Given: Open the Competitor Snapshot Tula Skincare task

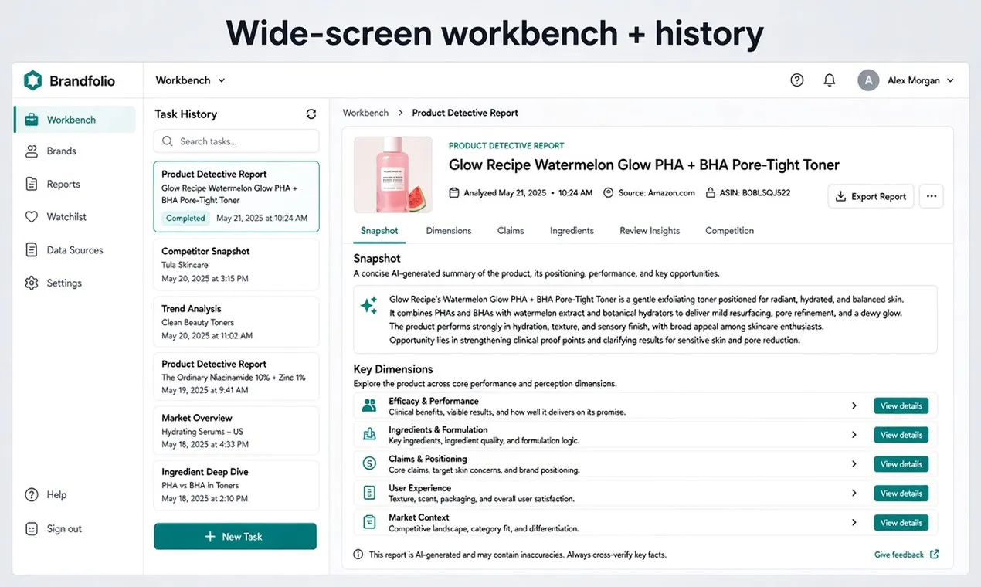Looking at the screenshot, I should point(236,264).
